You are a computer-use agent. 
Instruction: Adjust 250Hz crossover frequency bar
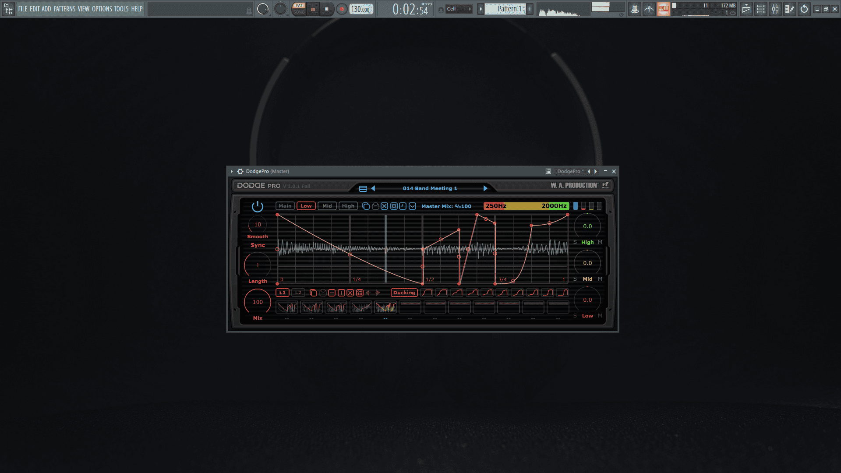coord(495,206)
